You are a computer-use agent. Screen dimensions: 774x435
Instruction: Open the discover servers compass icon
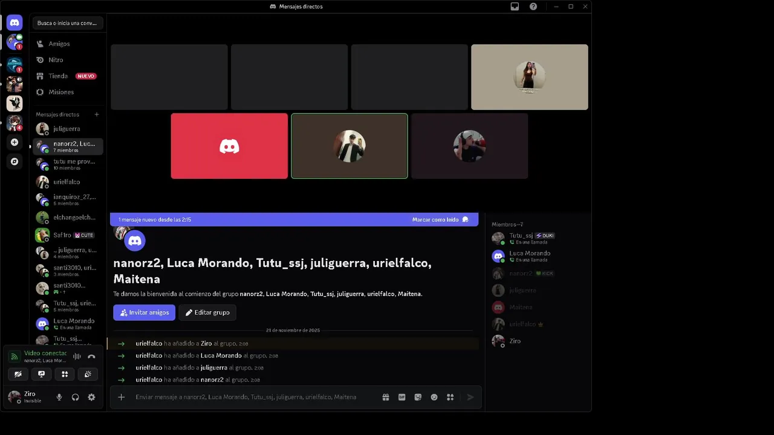point(15,162)
